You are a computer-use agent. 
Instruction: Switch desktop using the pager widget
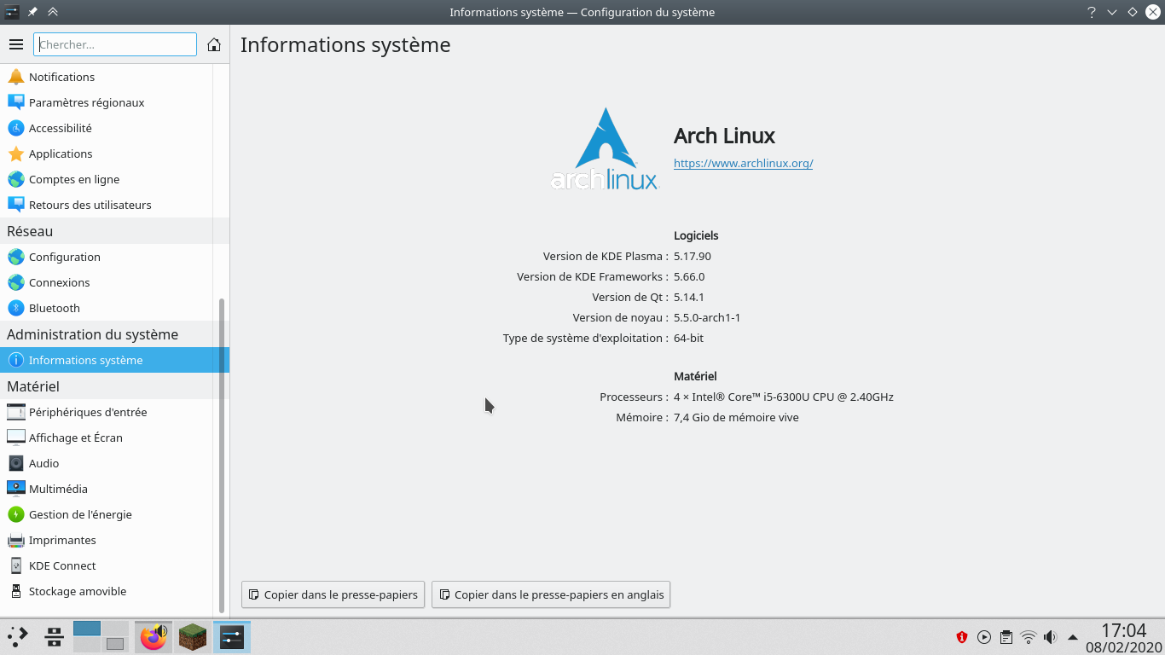tap(101, 636)
